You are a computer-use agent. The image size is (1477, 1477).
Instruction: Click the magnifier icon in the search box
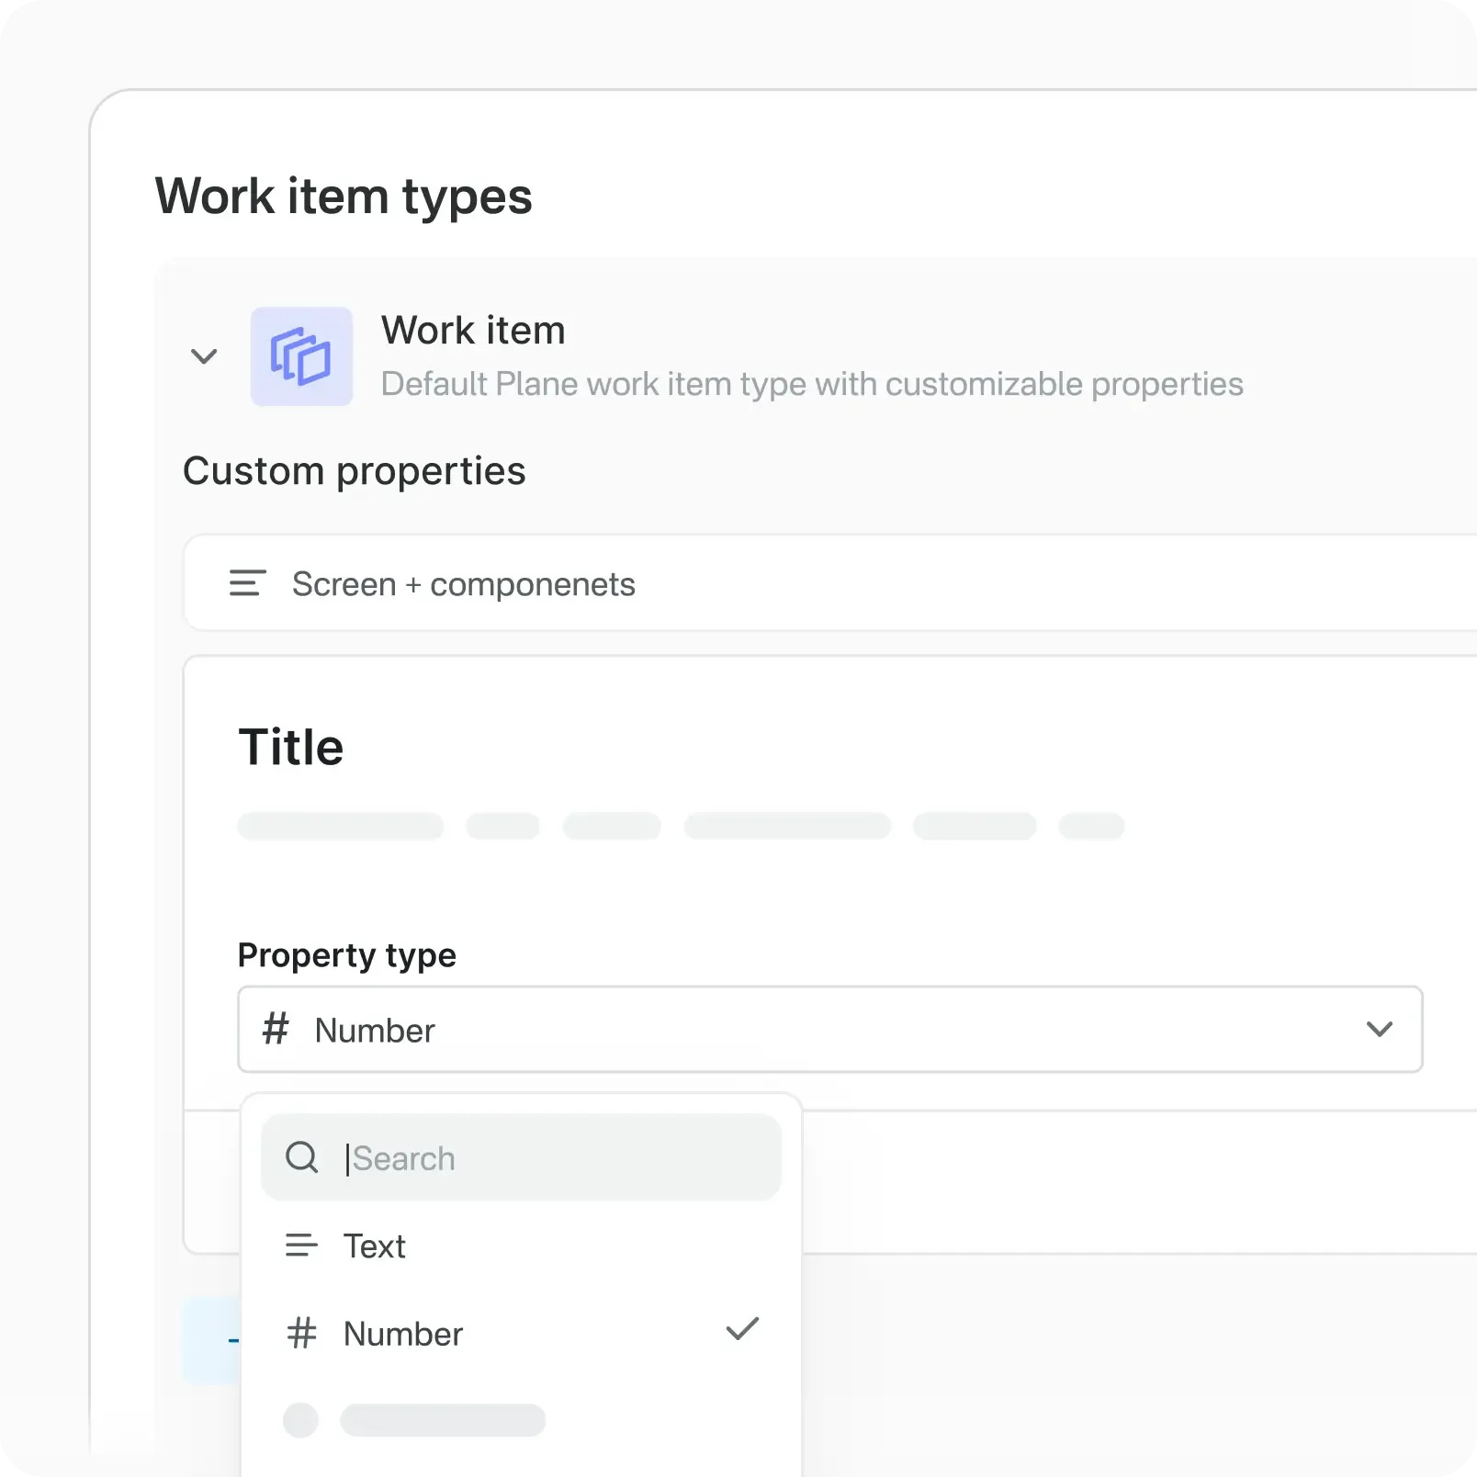pos(301,1157)
